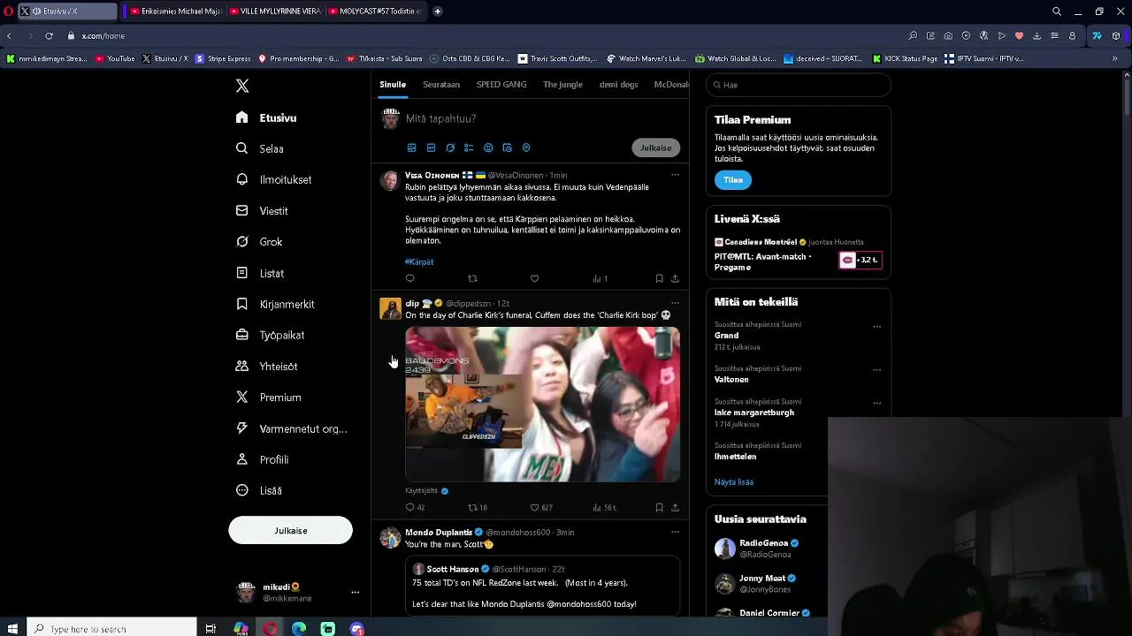Image resolution: width=1132 pixels, height=636 pixels.
Task: Open Työpaikat jobs
Action: pyautogui.click(x=271, y=335)
